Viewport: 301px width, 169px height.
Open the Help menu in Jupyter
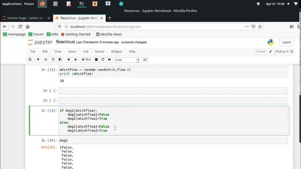(x=132, y=52)
